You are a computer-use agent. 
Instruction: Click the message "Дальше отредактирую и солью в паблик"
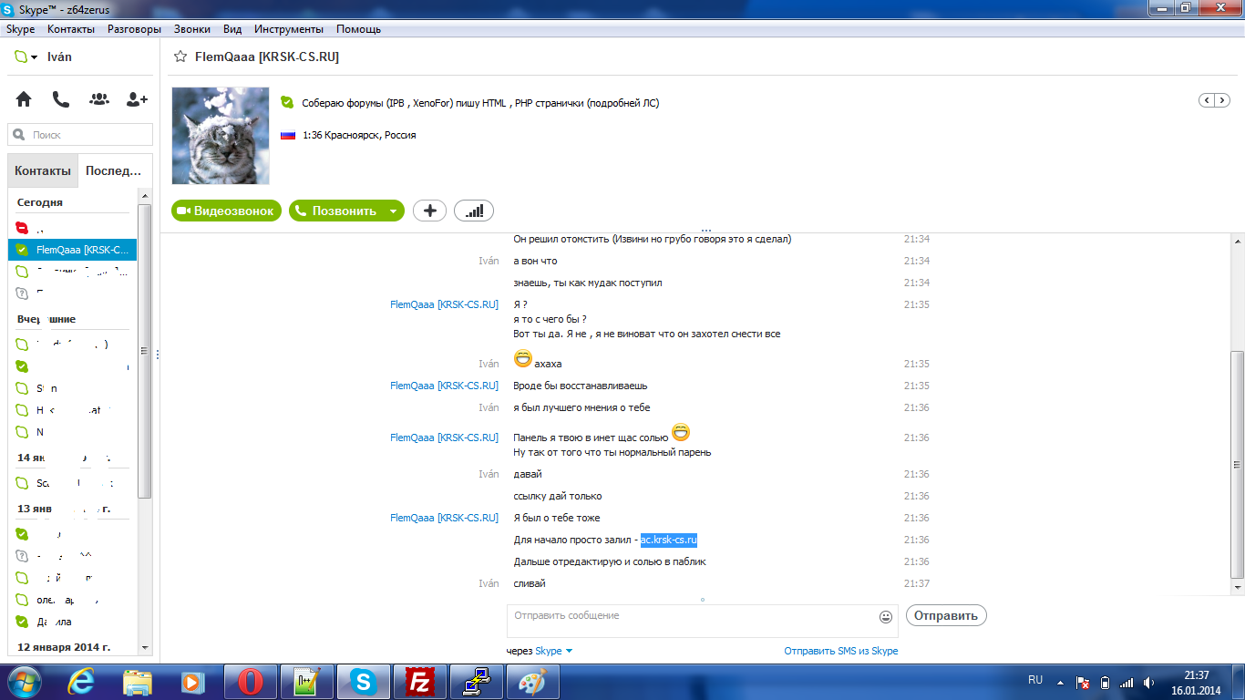pyautogui.click(x=610, y=561)
